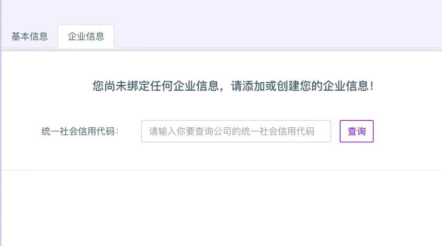Open the basic information tab labeled 基本信息

click(x=29, y=36)
